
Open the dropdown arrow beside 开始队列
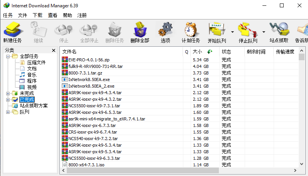coord(232,32)
